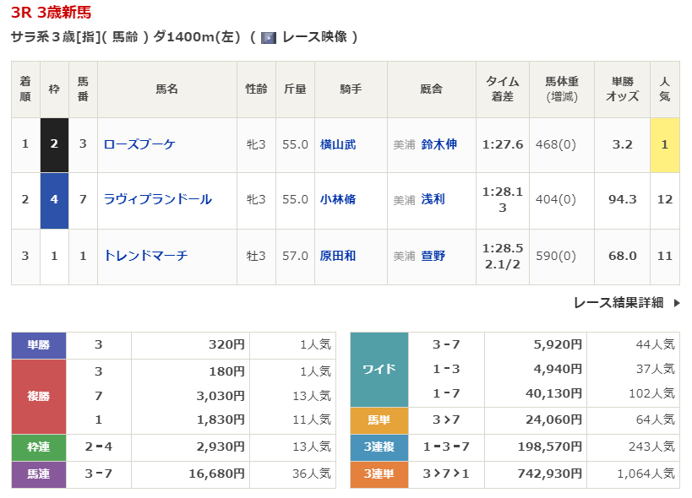Viewport: 692px width, 498px height.
Task: Click the 馬名 column header
Action: [166, 89]
